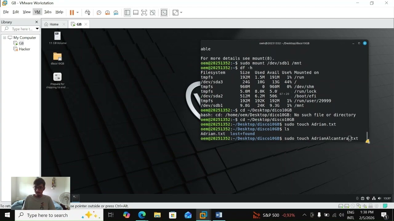Open the File menu

[x=6, y=12]
